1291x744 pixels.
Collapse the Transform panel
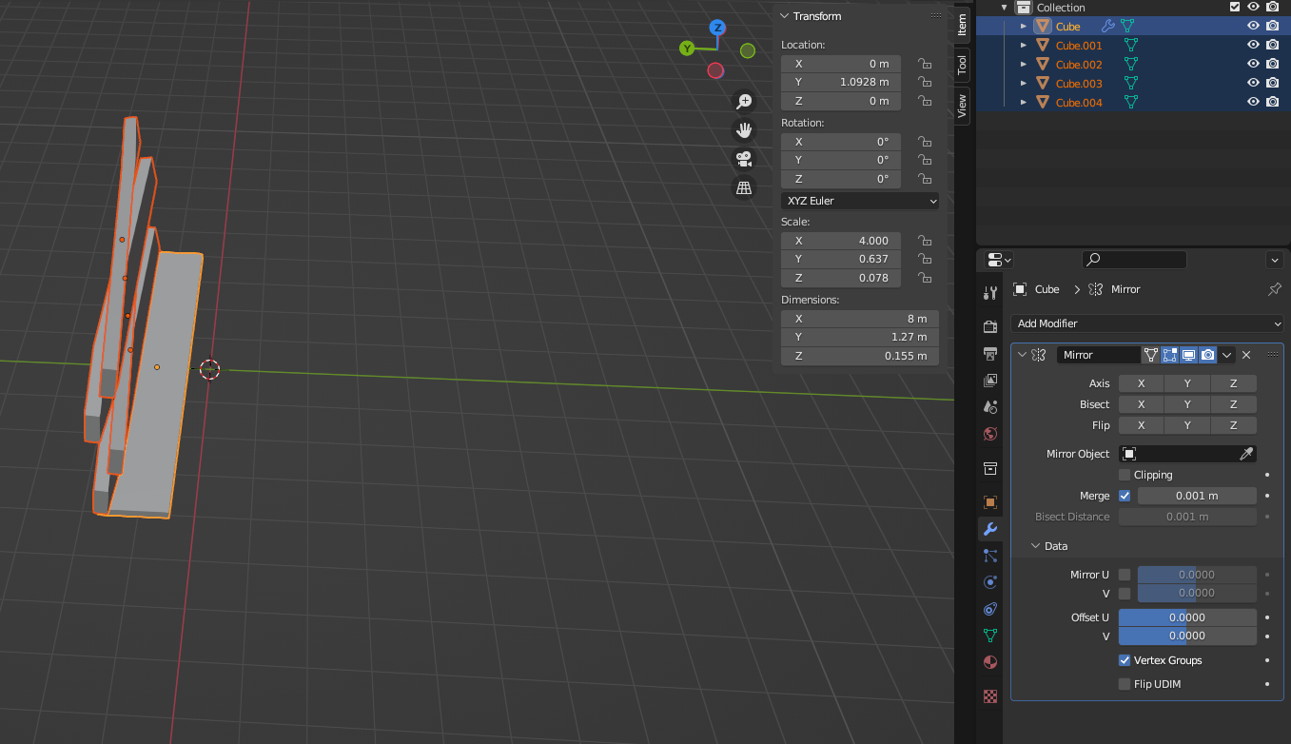(785, 16)
